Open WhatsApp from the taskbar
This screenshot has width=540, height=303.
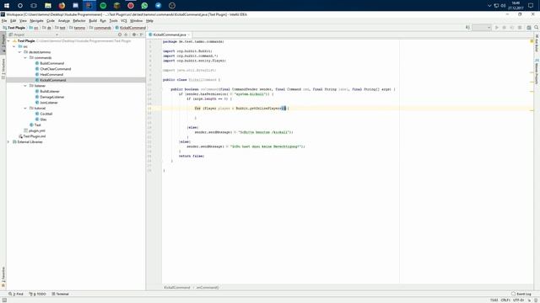tap(144, 6)
